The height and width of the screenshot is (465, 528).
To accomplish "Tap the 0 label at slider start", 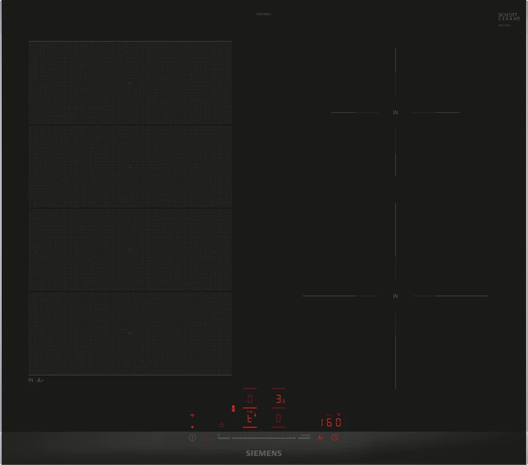I will coord(218,435).
